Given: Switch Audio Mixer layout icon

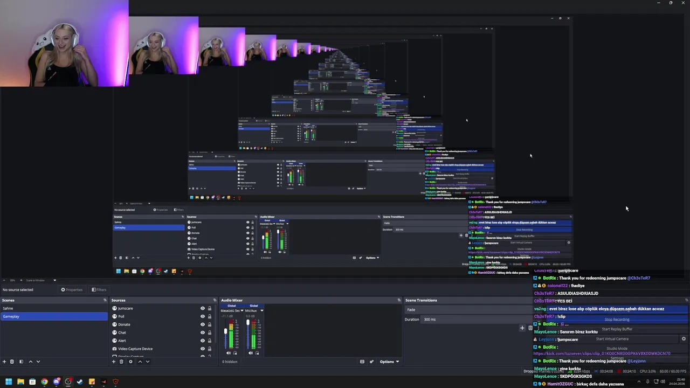Looking at the screenshot, I should click(x=362, y=362).
